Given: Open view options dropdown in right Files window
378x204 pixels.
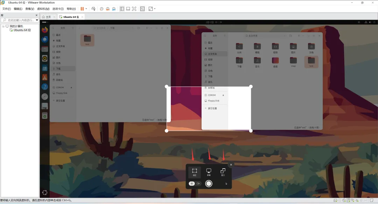Looking at the screenshot, I should (303, 36).
